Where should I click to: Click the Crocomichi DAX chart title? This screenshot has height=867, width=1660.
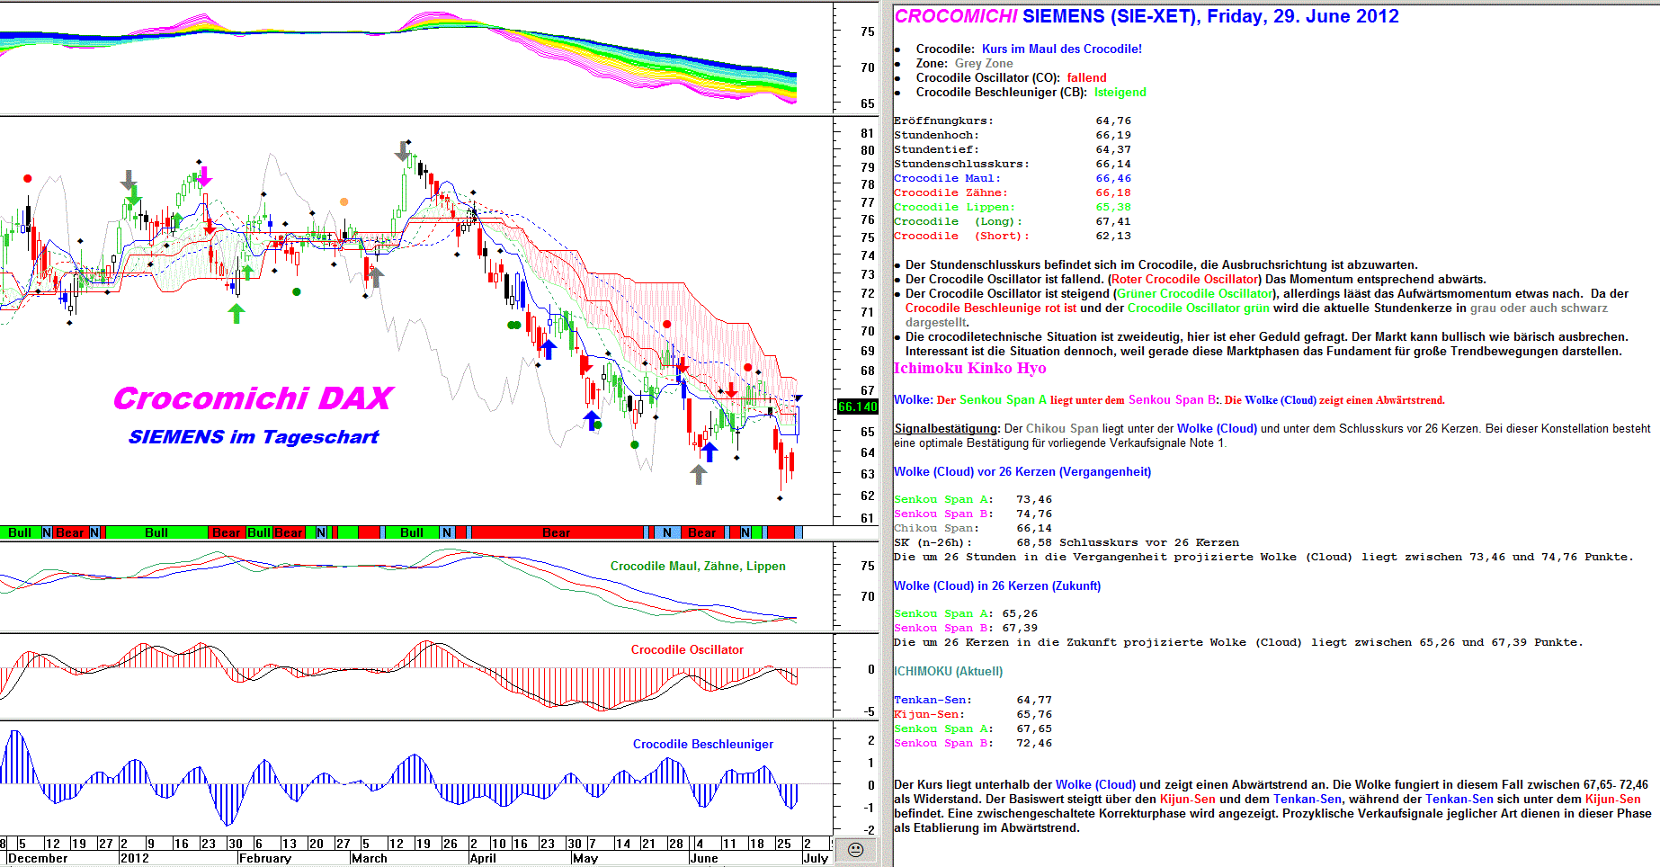click(253, 398)
